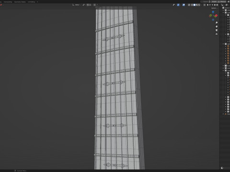Toggle proportional editing
Viewport: 230px width, 172px height.
[x=94, y=5]
